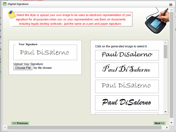Go to the Next step
Image resolution: width=176 pixels, height=132 pixels.
click(x=159, y=123)
